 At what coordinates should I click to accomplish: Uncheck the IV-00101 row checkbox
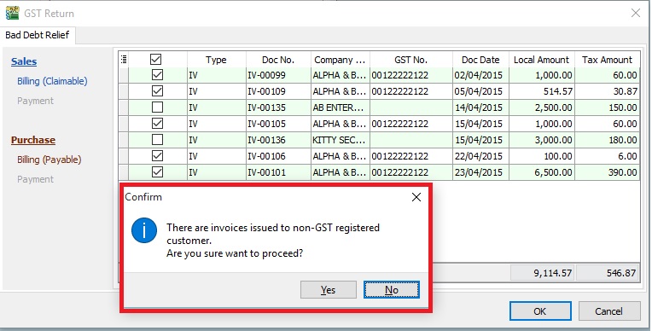(x=157, y=171)
